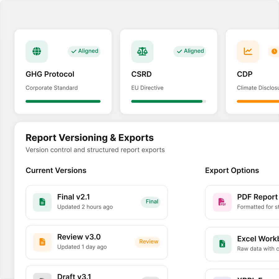Viewport: 279px width, 279px height.
Task: Click the CDP card title
Action: [x=245, y=74]
